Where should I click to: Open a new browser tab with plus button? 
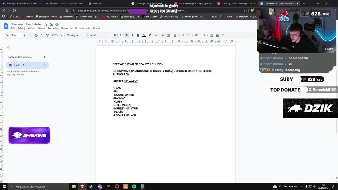tap(304, 3)
